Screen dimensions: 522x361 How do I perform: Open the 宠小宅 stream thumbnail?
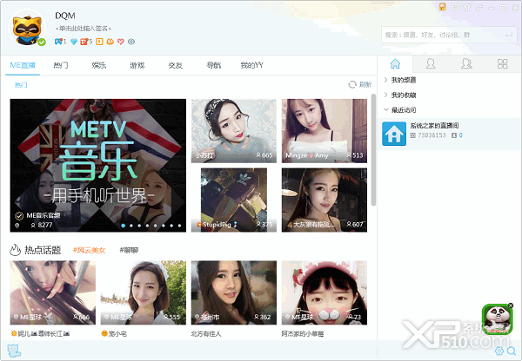pos(144,292)
